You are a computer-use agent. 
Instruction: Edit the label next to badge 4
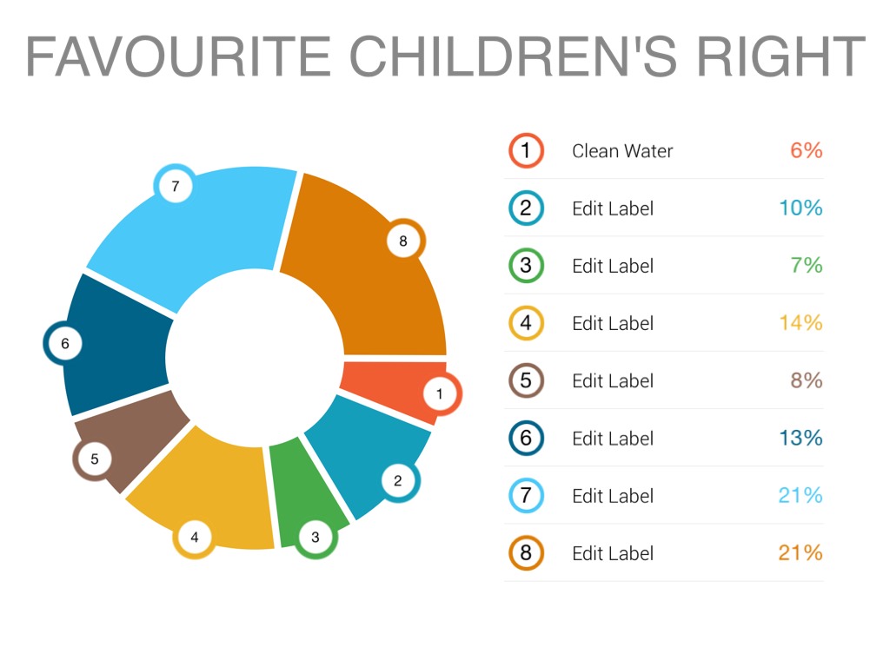click(x=613, y=323)
